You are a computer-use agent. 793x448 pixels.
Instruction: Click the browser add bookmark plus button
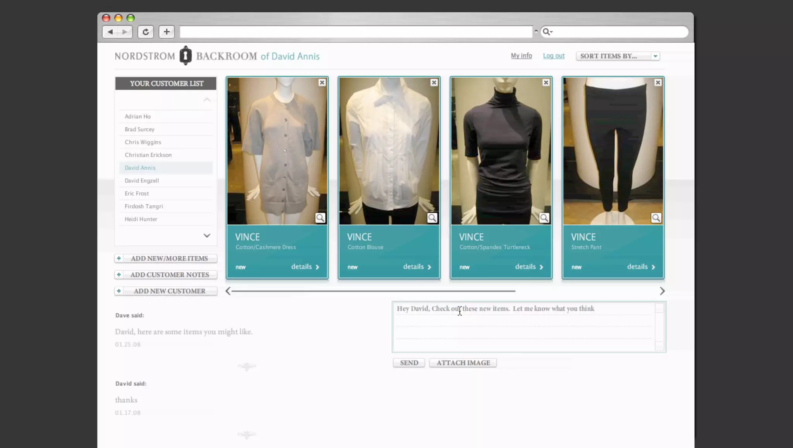[x=166, y=32]
